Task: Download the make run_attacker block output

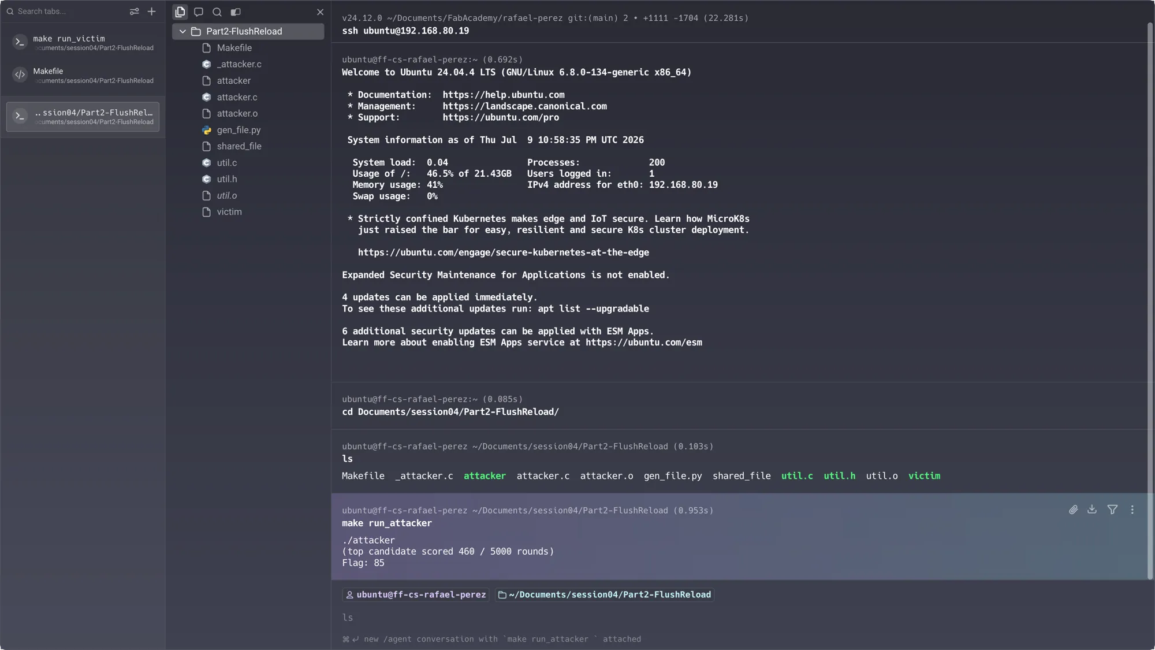Action: coord(1091,510)
